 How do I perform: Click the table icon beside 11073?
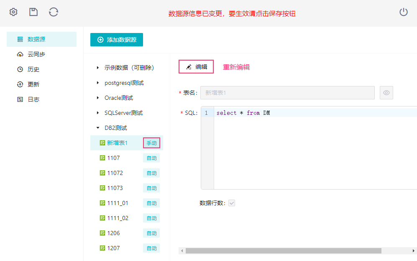[x=102, y=188]
